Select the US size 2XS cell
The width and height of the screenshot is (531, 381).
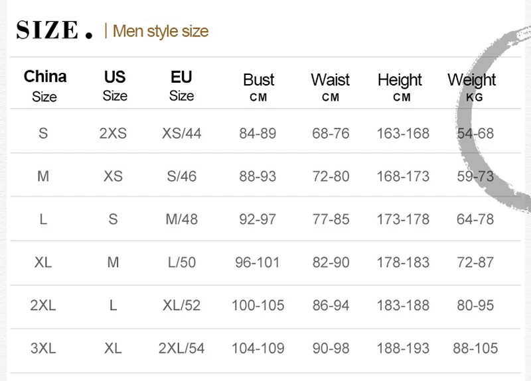pyautogui.click(x=113, y=133)
